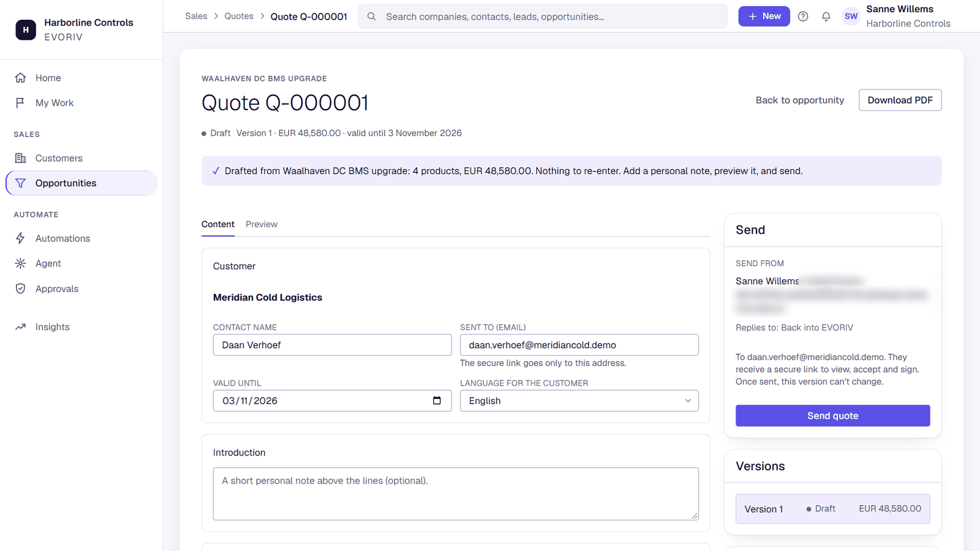
Task: Open Approvals in the sidebar
Action: 81,288
